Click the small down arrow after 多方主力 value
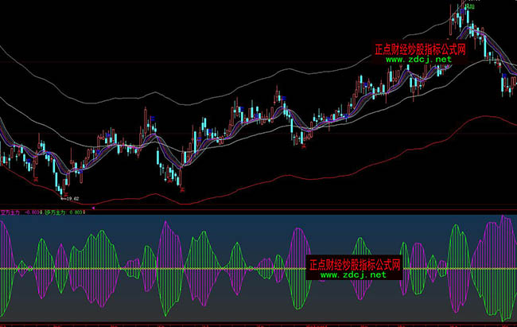 click(84, 212)
